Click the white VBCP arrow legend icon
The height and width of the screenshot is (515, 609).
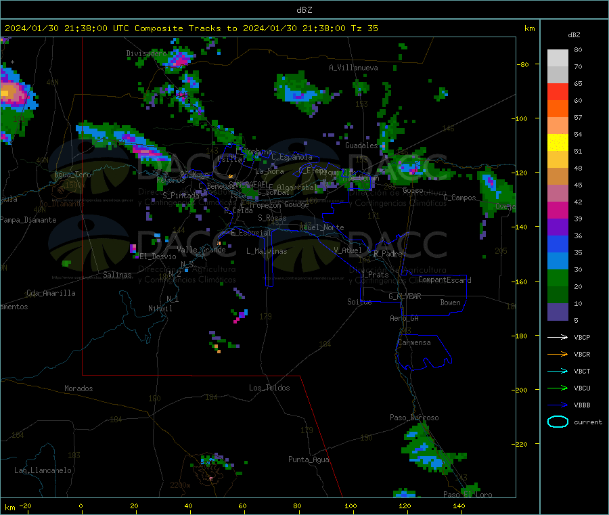558,337
